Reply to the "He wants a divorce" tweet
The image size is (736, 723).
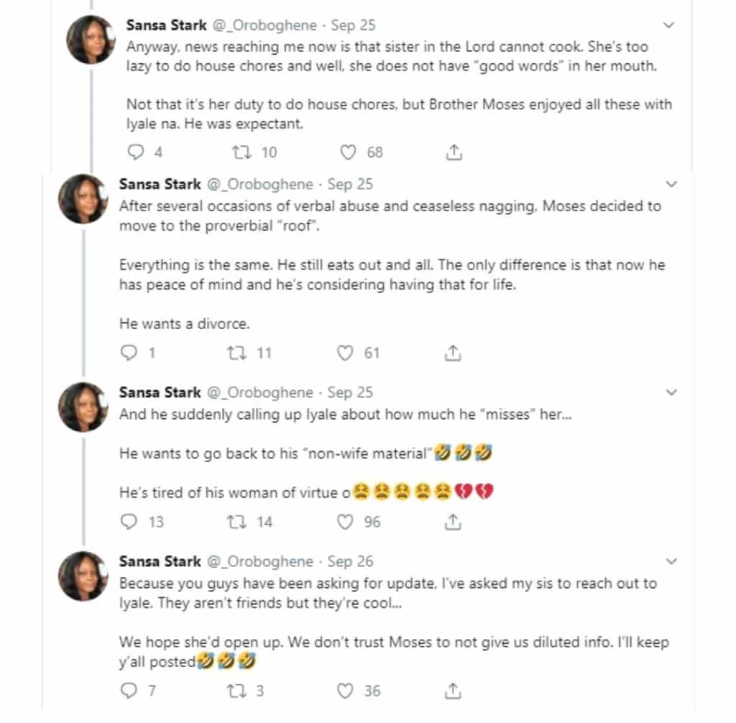pyautogui.click(x=128, y=353)
